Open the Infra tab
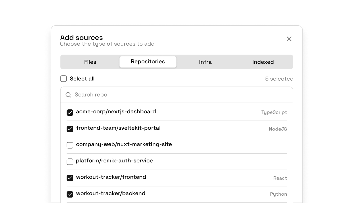Screen dimensions: 354x203 tap(205, 62)
